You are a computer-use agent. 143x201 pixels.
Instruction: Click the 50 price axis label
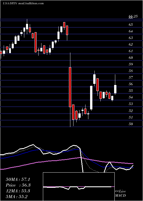(x=131, y=124)
